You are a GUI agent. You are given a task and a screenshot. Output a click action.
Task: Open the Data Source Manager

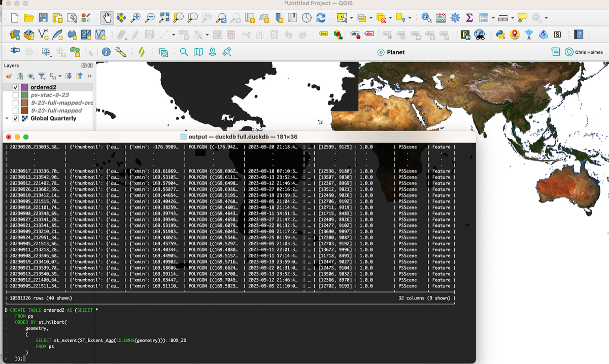point(15,35)
